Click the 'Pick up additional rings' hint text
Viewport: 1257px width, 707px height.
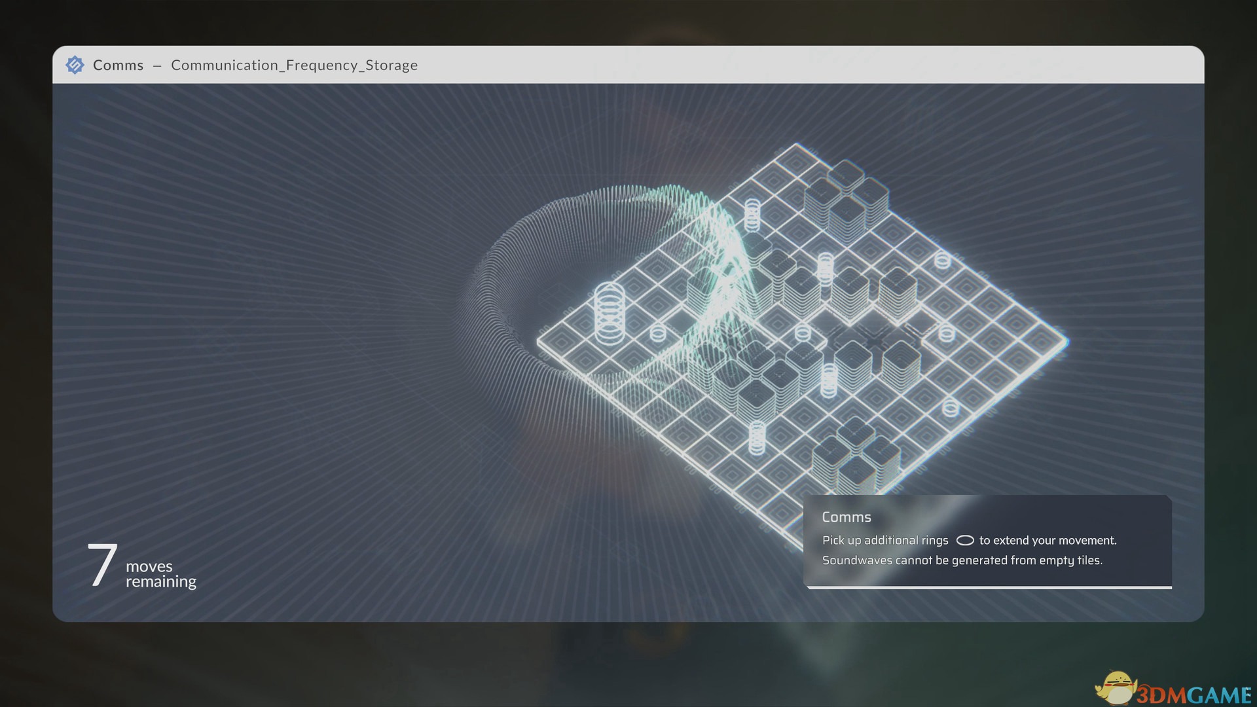pyautogui.click(x=885, y=541)
